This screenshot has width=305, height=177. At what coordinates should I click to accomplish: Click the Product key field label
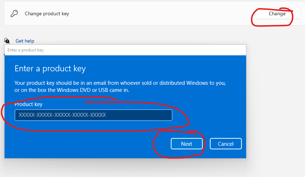pyautogui.click(x=28, y=104)
